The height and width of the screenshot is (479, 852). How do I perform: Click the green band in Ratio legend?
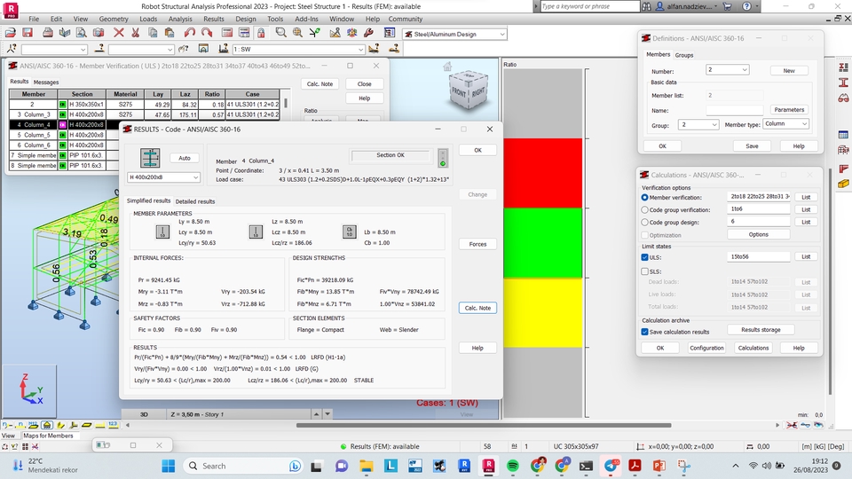543,243
